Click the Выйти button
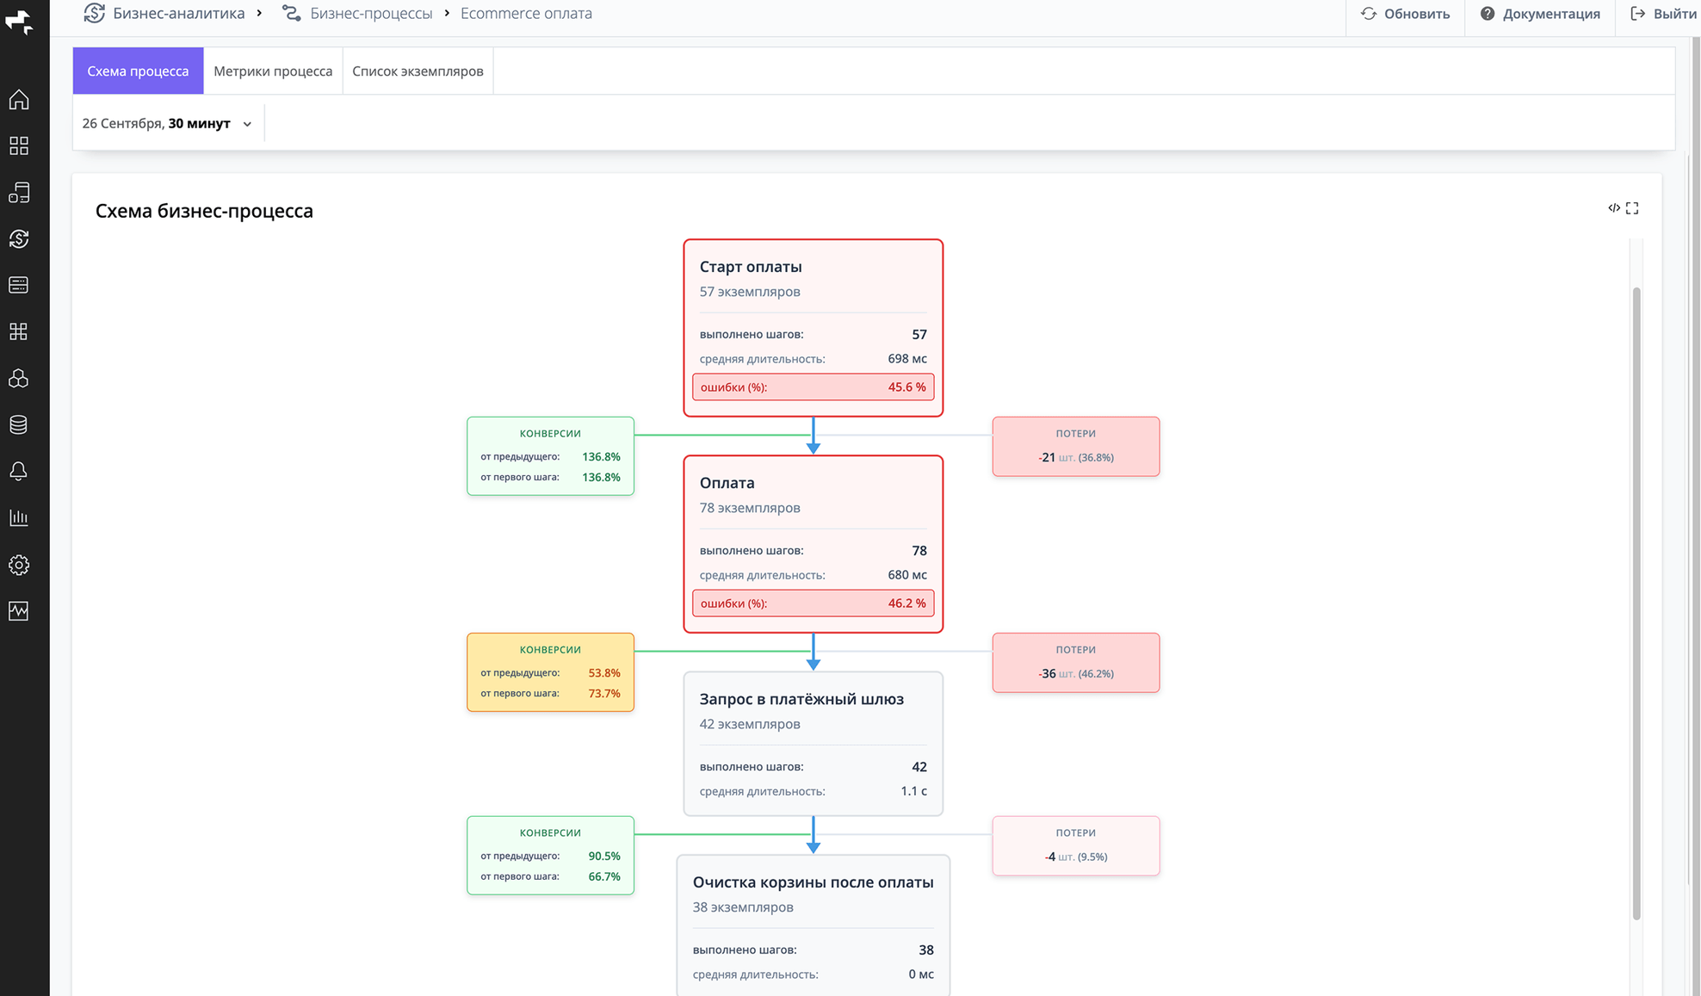Screen dimensions: 1701x996 tap(1664, 14)
